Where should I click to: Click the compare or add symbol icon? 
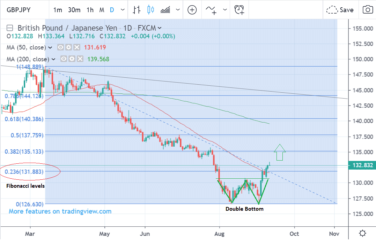192,10
